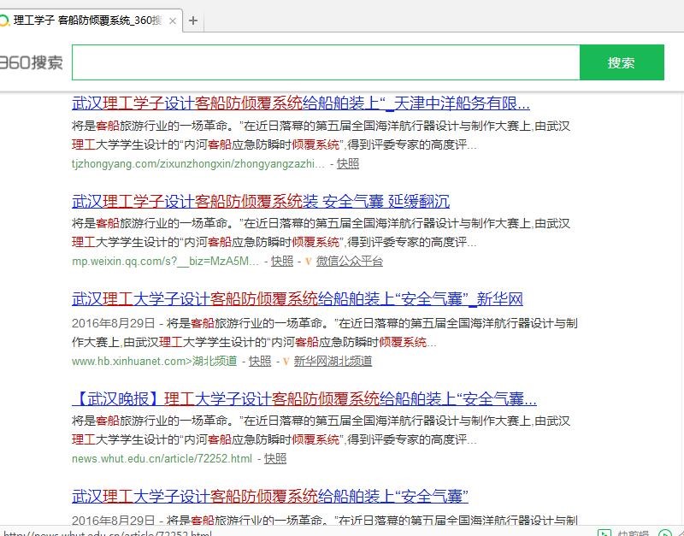
Task: Open 快照 for the news.whut.edu.cn result
Action: (274, 459)
